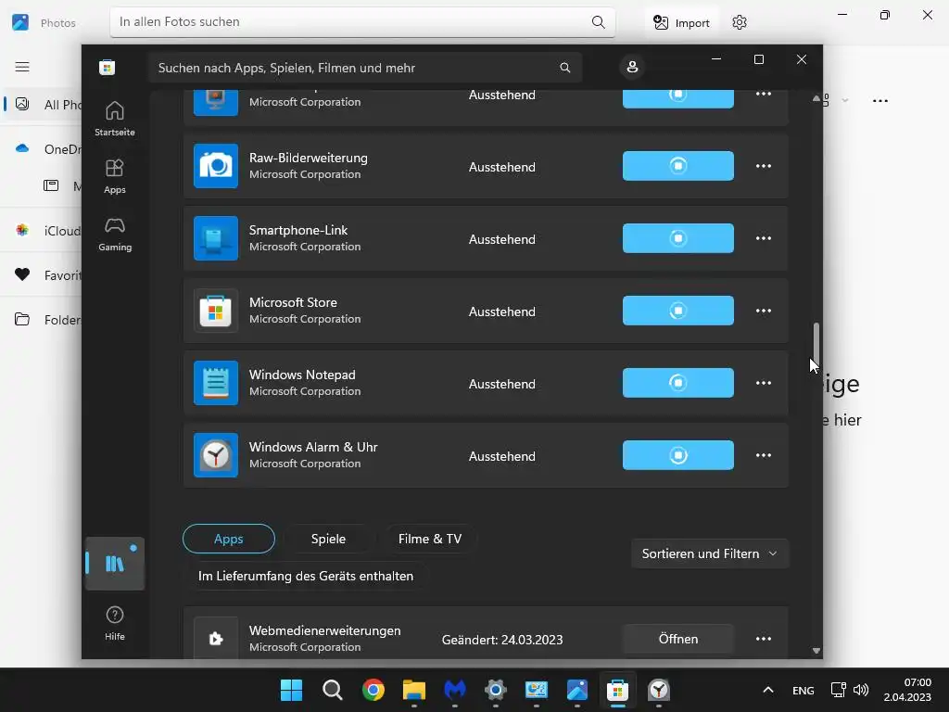
Task: Open more options for Microsoft Store row
Action: tap(764, 311)
